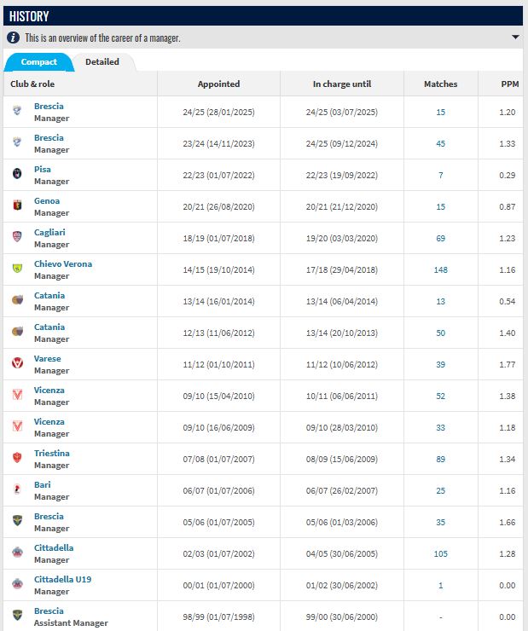Click the Bari club crest

tap(17, 489)
